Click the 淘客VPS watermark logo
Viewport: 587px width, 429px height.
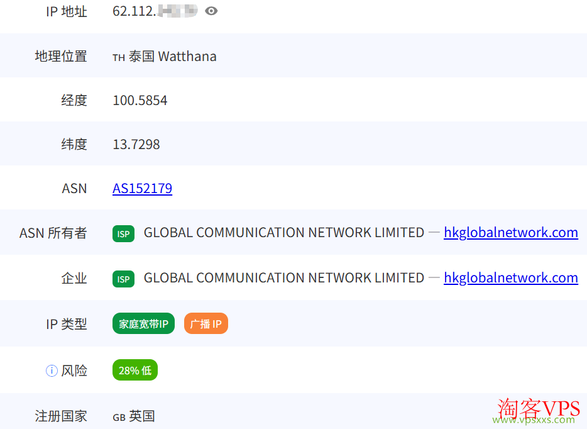(535, 410)
